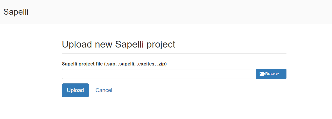Start upload of the selected project file

(76, 90)
